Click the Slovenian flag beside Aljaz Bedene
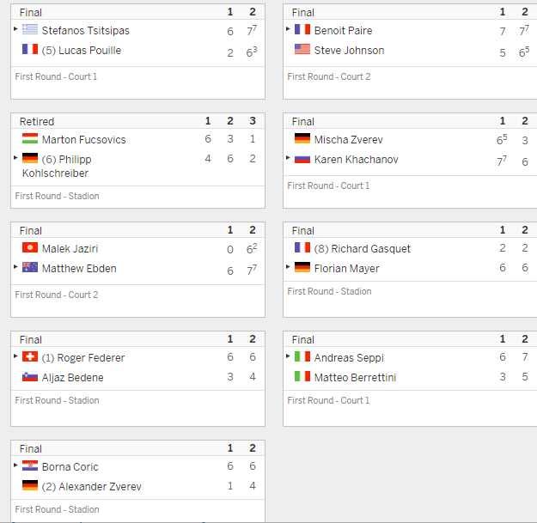 [30, 376]
